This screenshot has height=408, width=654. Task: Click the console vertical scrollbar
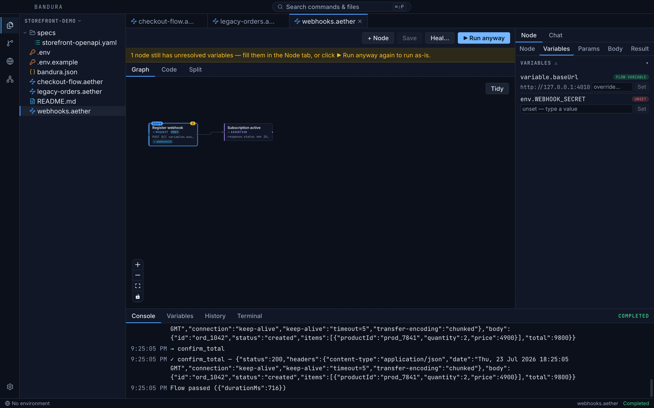(x=651, y=388)
